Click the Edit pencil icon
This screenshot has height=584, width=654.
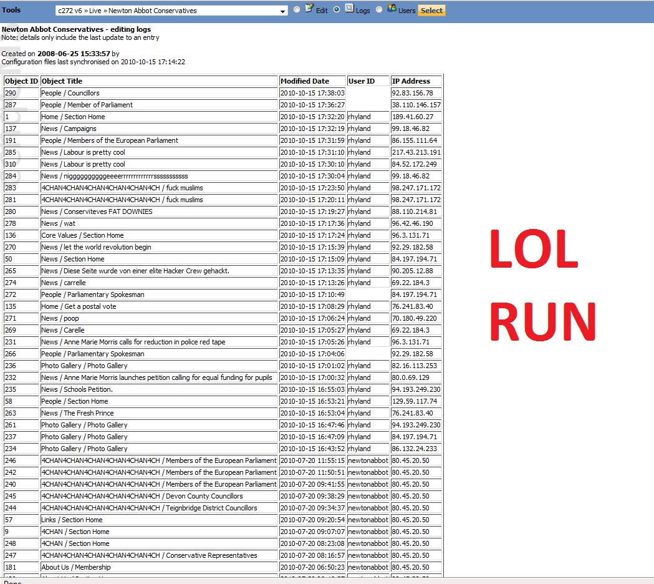[309, 8]
